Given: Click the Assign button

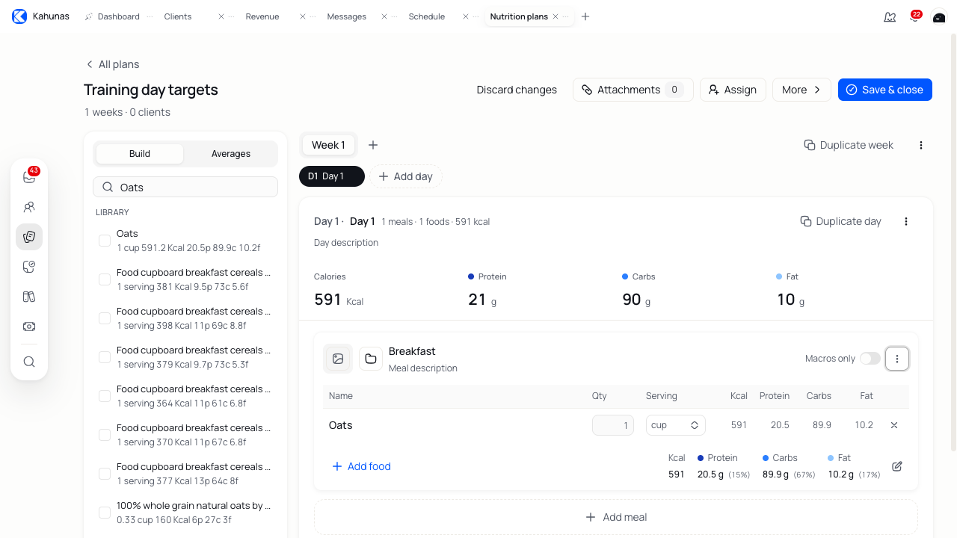Looking at the screenshot, I should 733,90.
